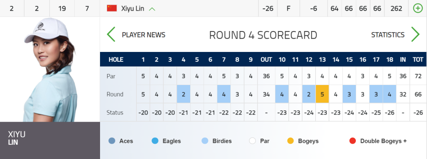Screen dimensions: 427x159
Task: Click the green plus circle icon
Action: (x=418, y=8)
